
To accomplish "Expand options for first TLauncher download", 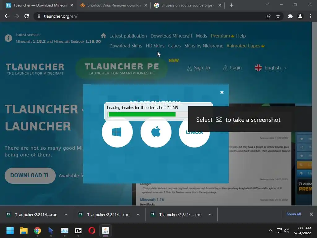I will coord(66,214).
